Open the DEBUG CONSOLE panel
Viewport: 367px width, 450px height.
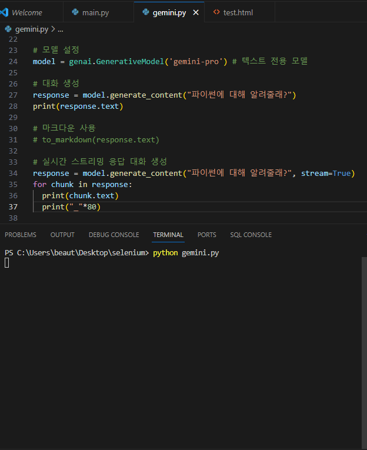tap(114, 235)
